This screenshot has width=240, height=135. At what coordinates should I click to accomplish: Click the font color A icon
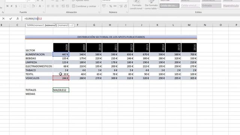coord(40,6)
